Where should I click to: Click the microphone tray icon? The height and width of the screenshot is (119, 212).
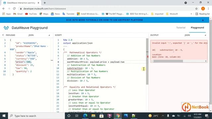168,116
